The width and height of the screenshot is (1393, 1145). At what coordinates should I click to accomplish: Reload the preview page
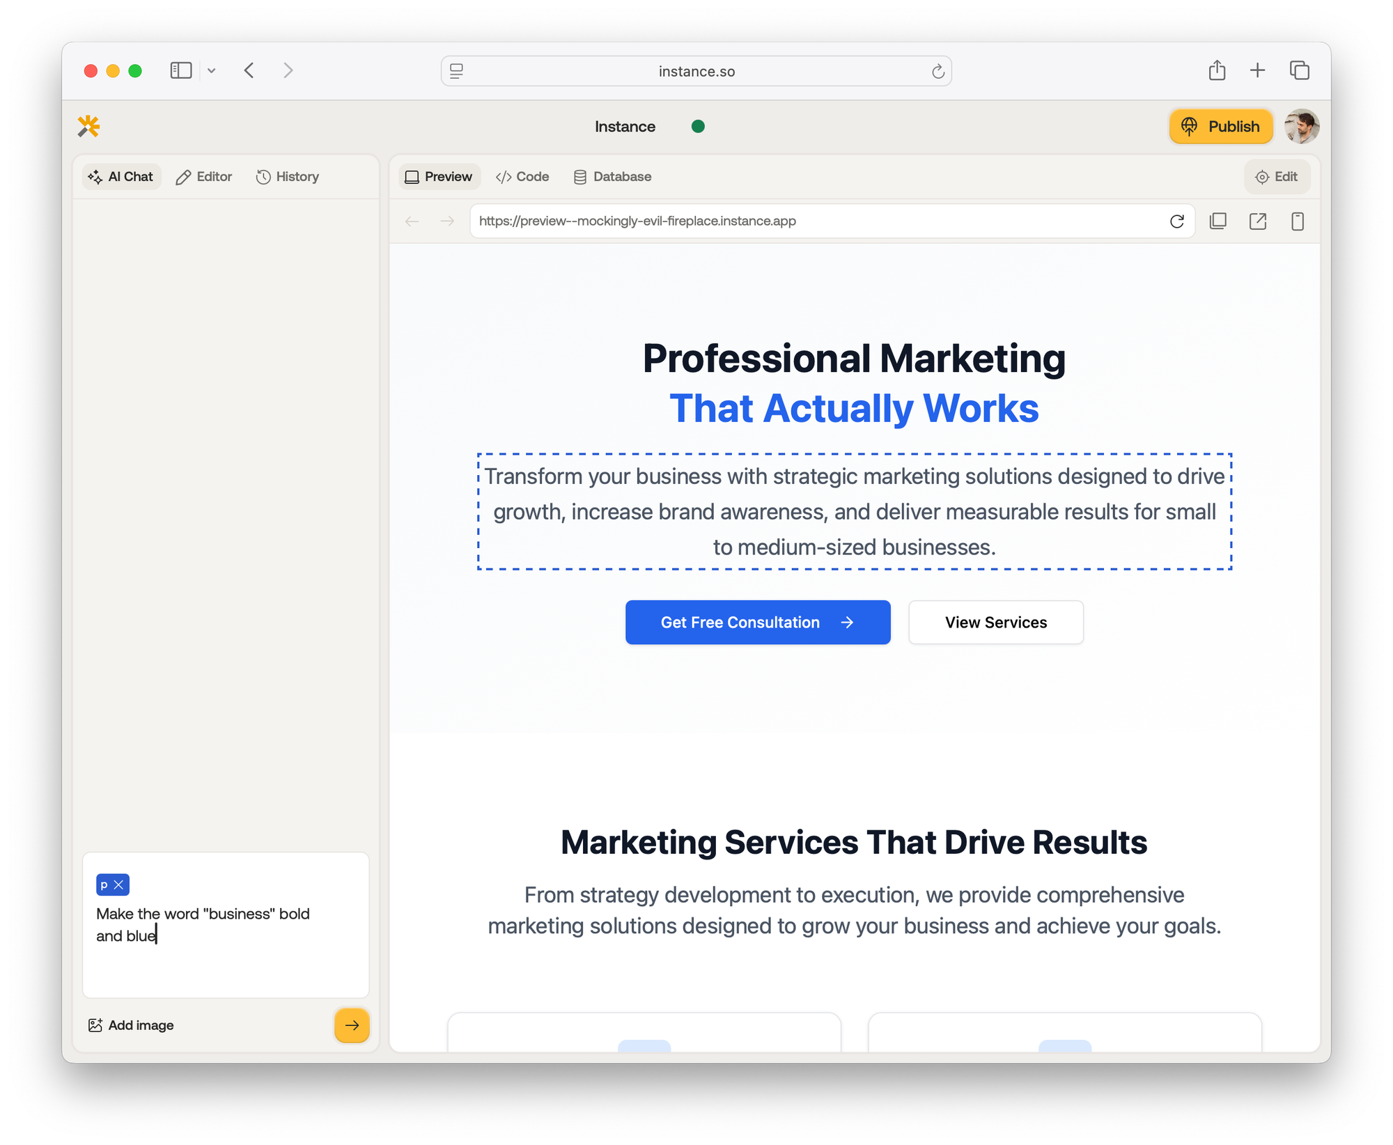[x=1177, y=221]
